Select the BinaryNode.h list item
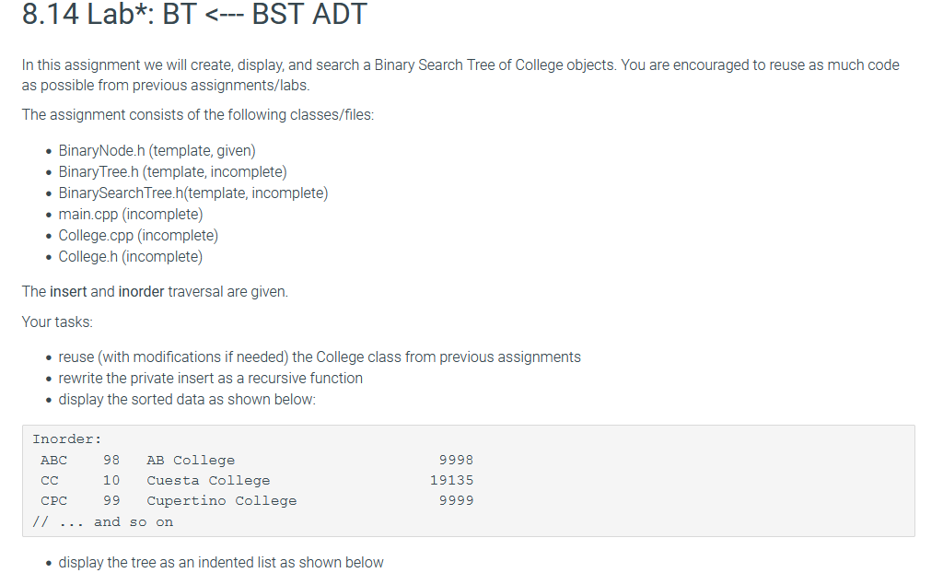This screenshot has width=943, height=573. [157, 150]
